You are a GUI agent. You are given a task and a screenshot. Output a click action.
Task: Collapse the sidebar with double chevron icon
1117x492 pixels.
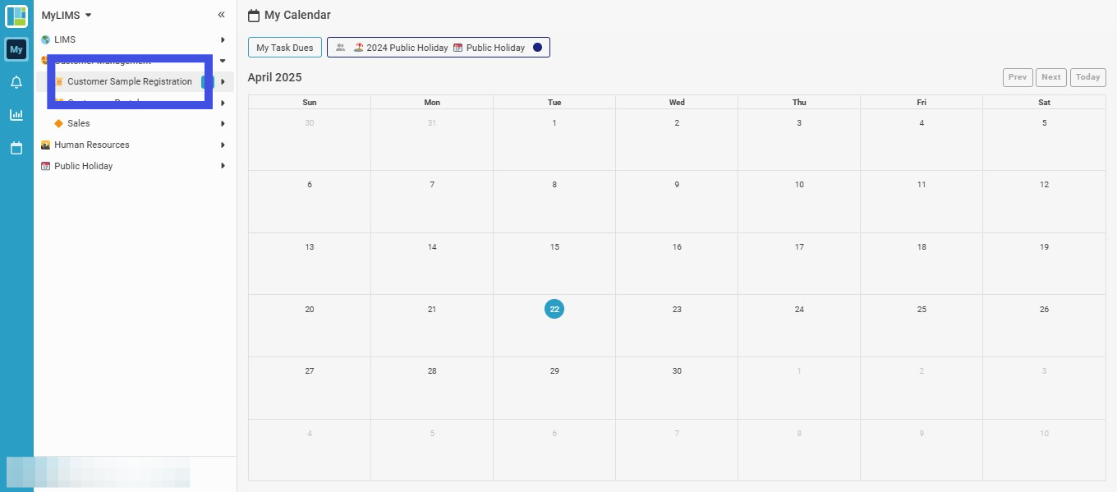point(221,15)
